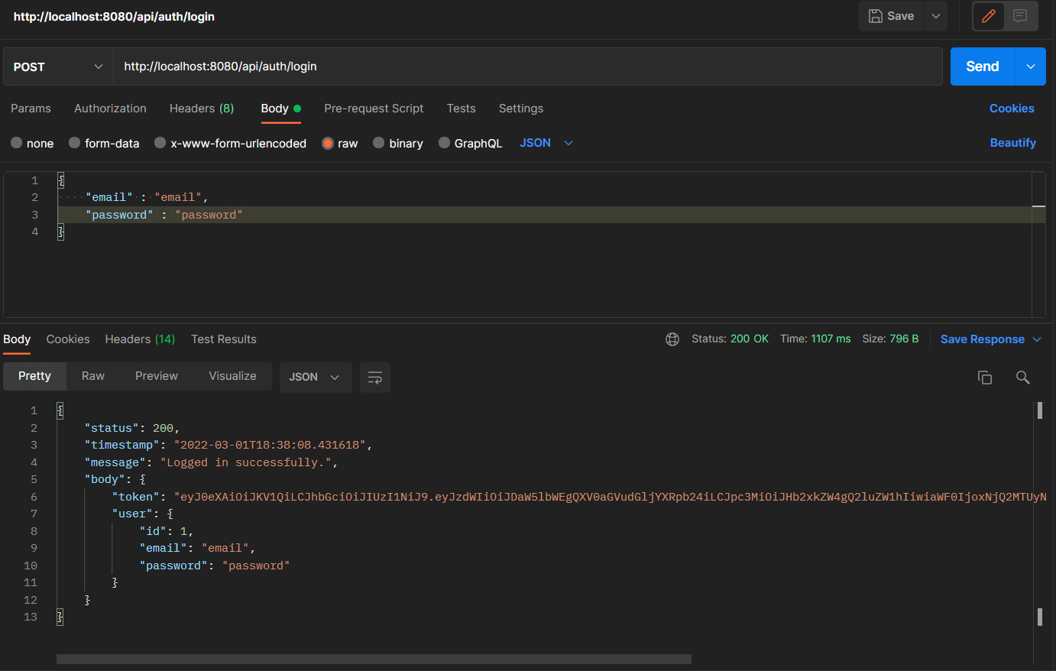Open the response Cookies tab
Screen dimensions: 1056x671
68,339
